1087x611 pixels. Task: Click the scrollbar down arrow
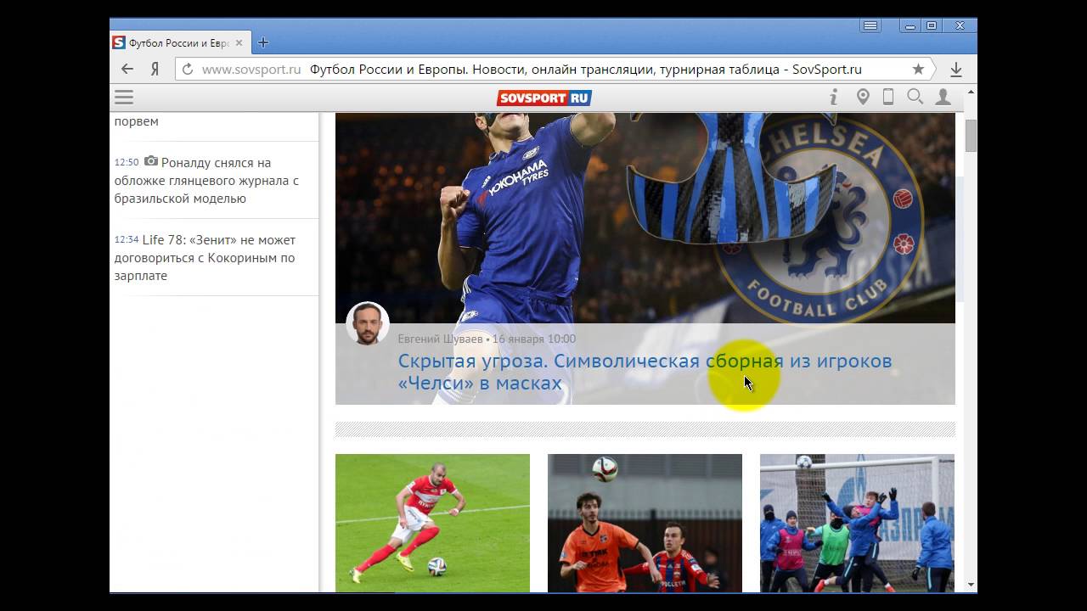tap(971, 585)
